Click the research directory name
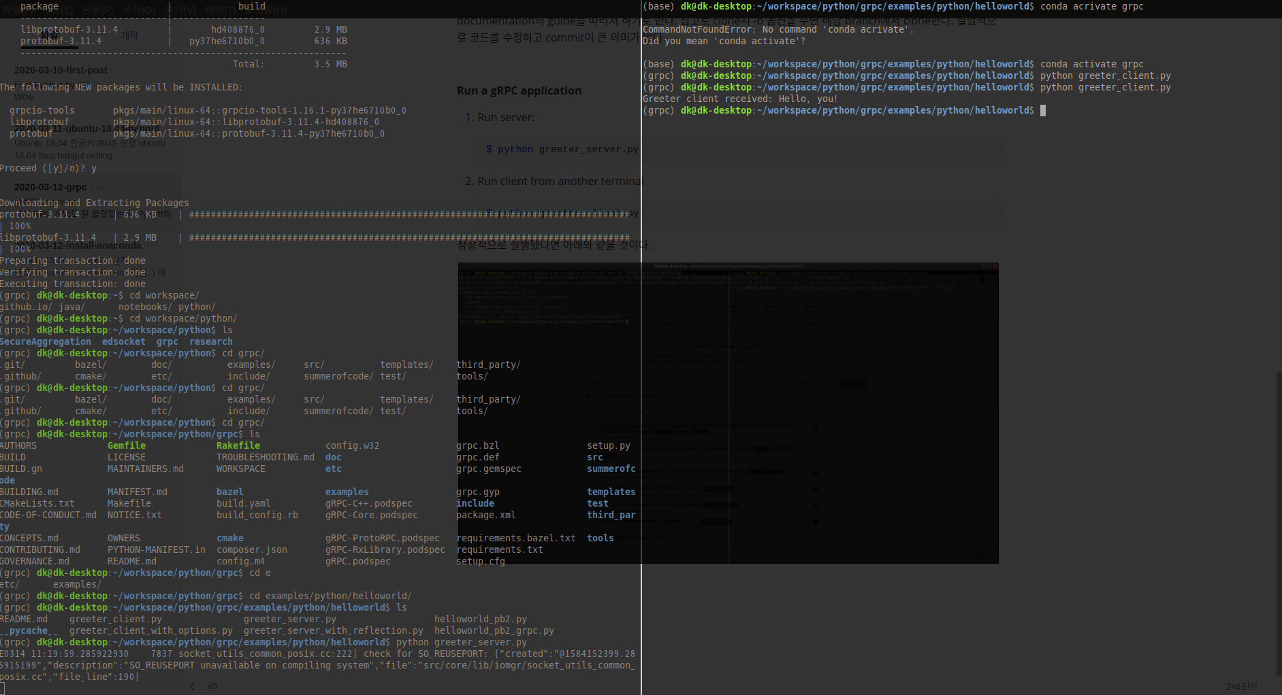The width and height of the screenshot is (1282, 695). pos(211,341)
